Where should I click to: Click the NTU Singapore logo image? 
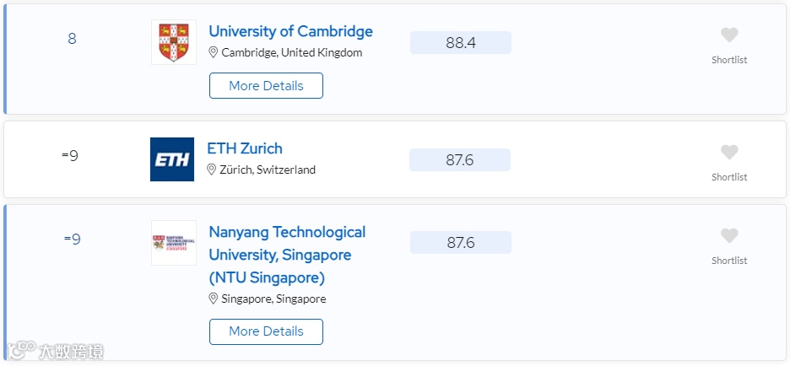(174, 243)
